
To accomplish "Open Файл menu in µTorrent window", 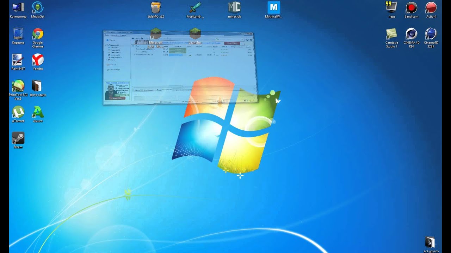I will pyautogui.click(x=106, y=35).
